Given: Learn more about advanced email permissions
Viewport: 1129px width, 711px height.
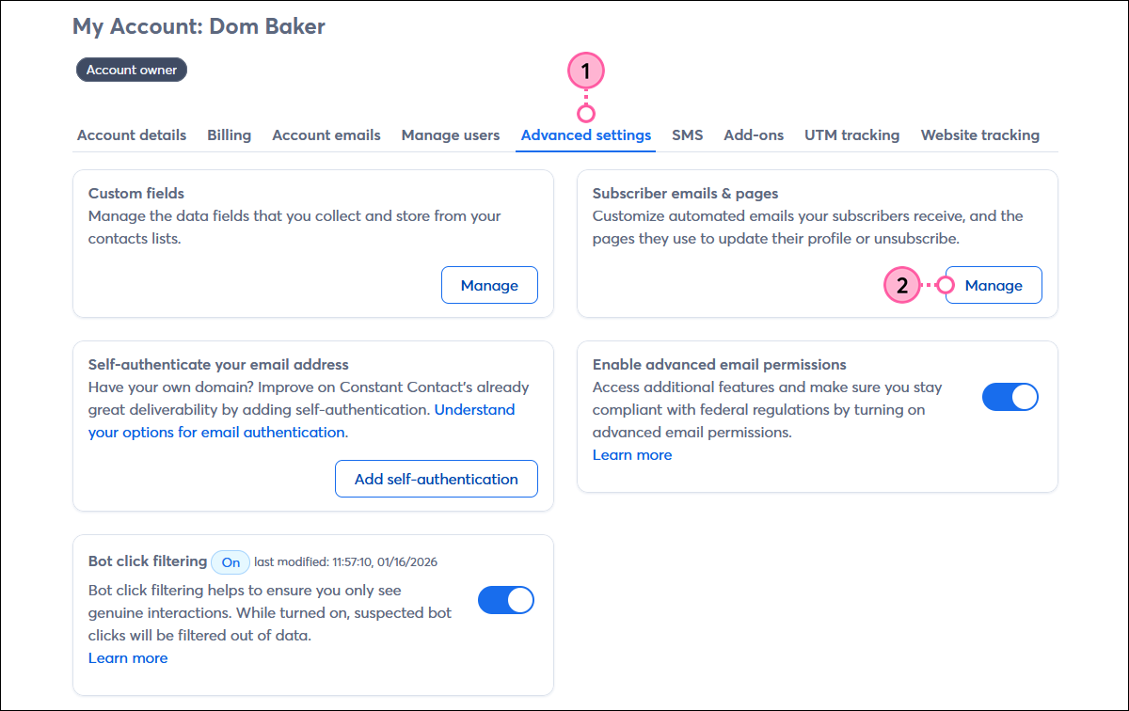Looking at the screenshot, I should [632, 454].
